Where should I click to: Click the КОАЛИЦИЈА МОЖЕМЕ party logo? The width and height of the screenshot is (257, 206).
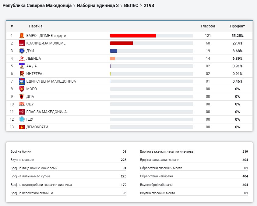[22, 43]
